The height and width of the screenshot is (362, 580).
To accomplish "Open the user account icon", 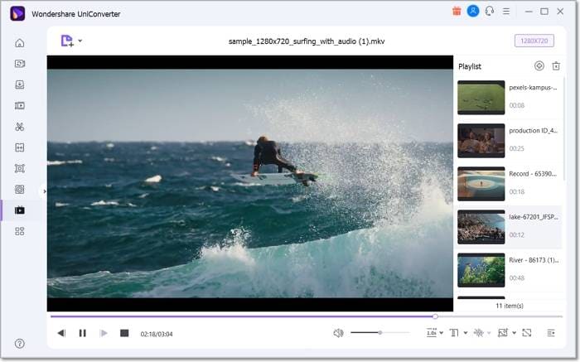I will 473,11.
